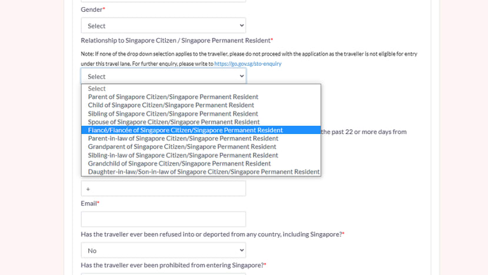
Task: Select 'Parent of Singapore Citizen' option
Action: 200,97
